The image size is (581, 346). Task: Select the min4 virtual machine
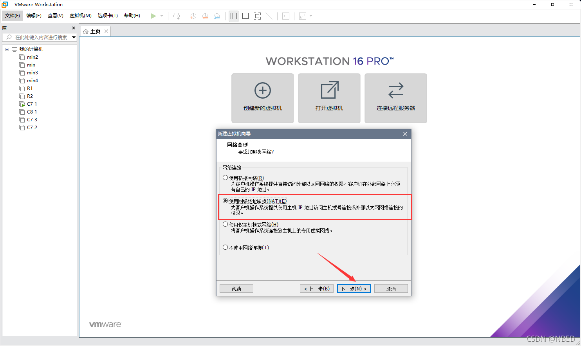tap(32, 81)
